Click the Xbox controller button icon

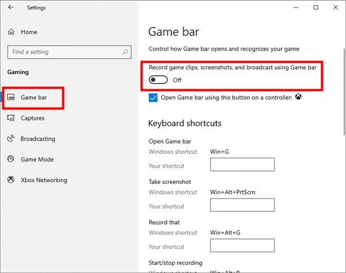tap(298, 97)
